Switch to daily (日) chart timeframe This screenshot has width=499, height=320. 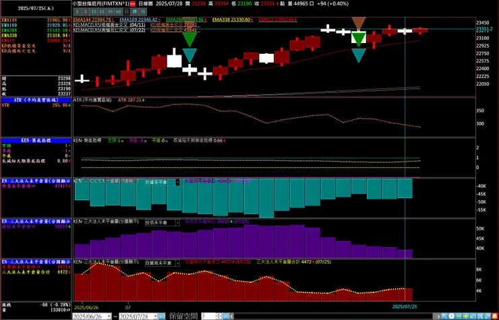[x=127, y=11]
